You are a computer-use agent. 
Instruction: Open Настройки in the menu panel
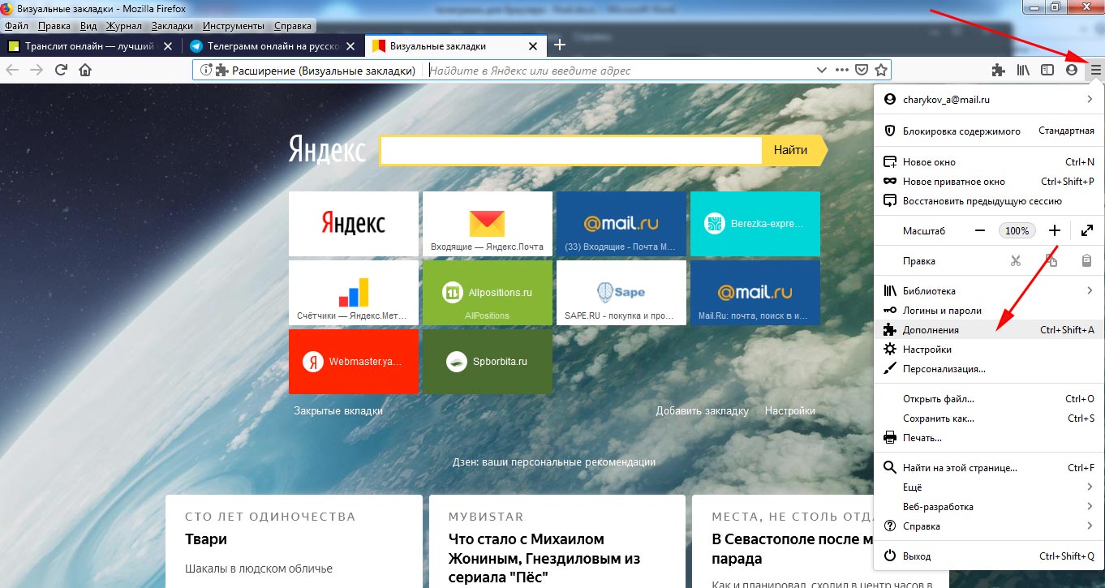pos(987,350)
